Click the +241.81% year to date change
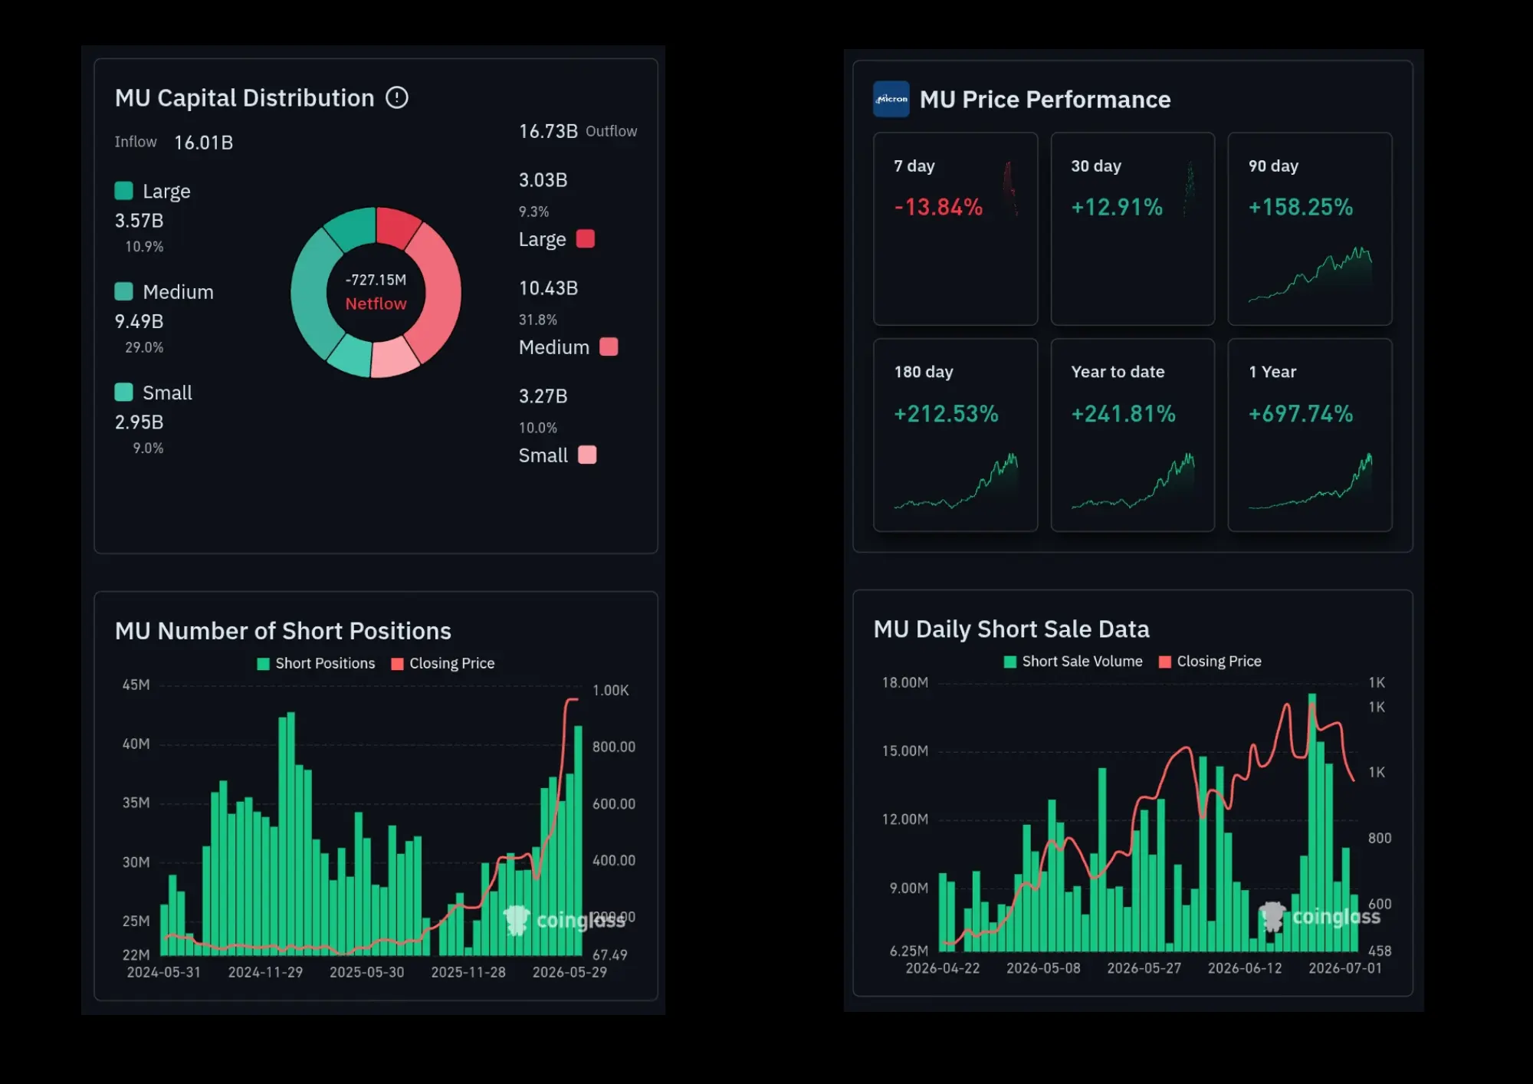 [1123, 414]
